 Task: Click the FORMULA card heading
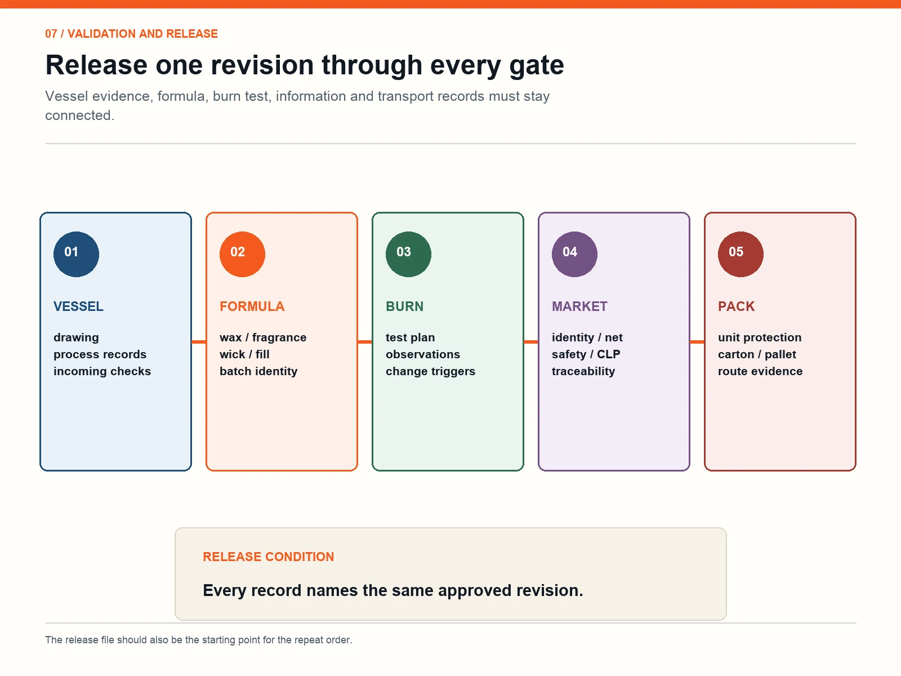tap(252, 306)
